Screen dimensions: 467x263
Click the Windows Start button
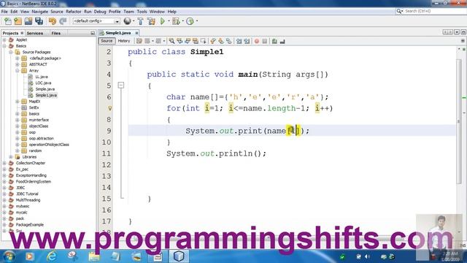coord(8,256)
